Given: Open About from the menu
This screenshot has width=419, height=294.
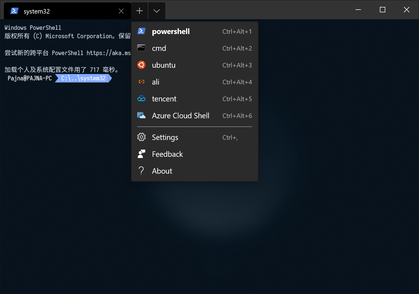Looking at the screenshot, I should [x=195, y=171].
